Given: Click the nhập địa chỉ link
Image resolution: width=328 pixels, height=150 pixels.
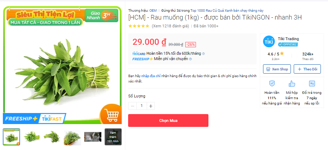Looking at the screenshot, I should [151, 76].
